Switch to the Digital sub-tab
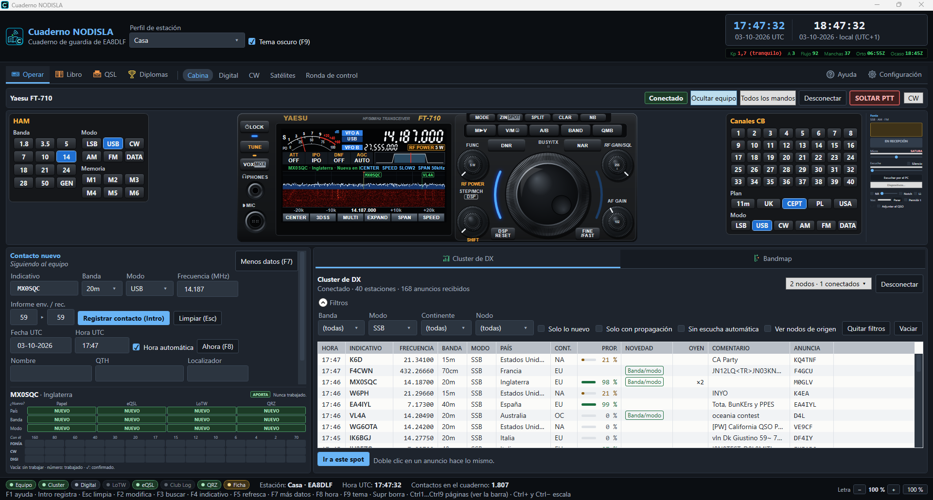 [x=229, y=75]
